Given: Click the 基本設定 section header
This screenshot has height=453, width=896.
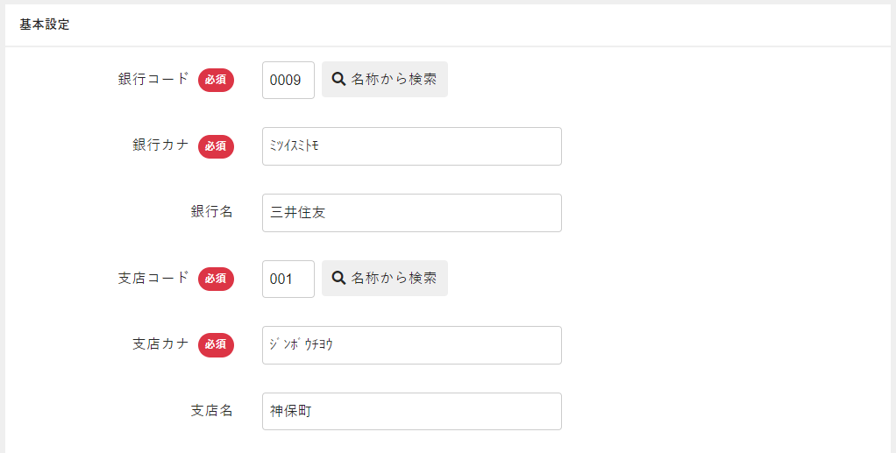Looking at the screenshot, I should click(45, 25).
